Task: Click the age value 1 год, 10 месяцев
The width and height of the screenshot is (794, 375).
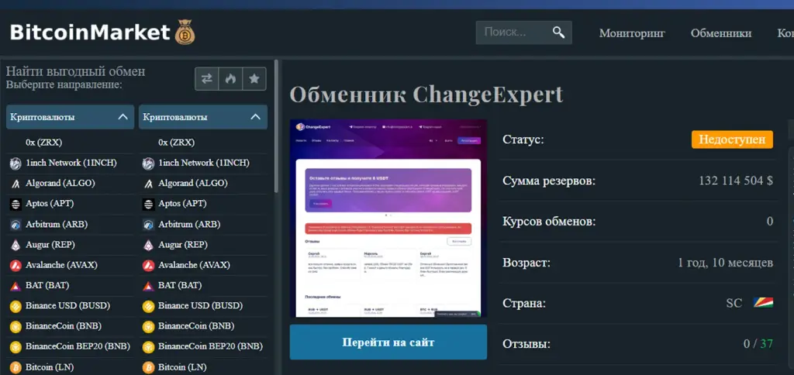Action: [x=725, y=263]
